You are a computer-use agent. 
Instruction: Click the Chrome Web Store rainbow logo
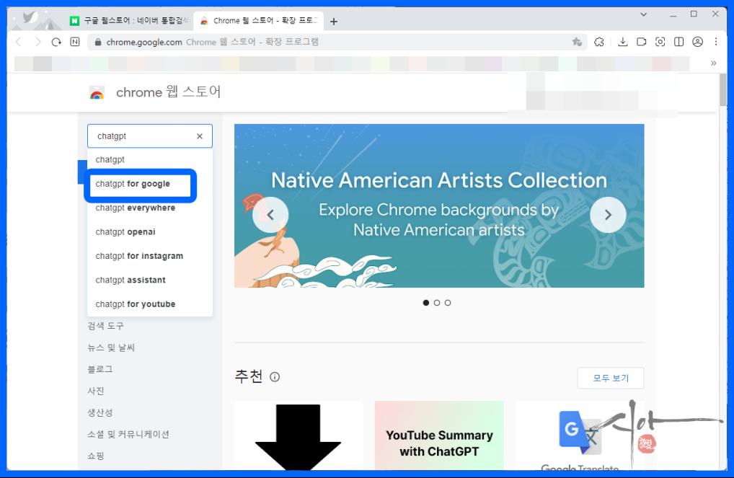[97, 93]
